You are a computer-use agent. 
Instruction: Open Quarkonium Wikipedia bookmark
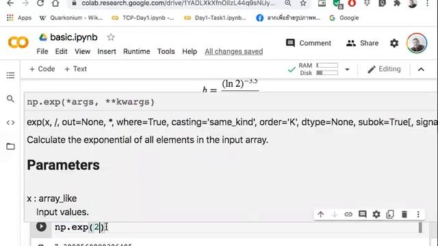[71, 18]
